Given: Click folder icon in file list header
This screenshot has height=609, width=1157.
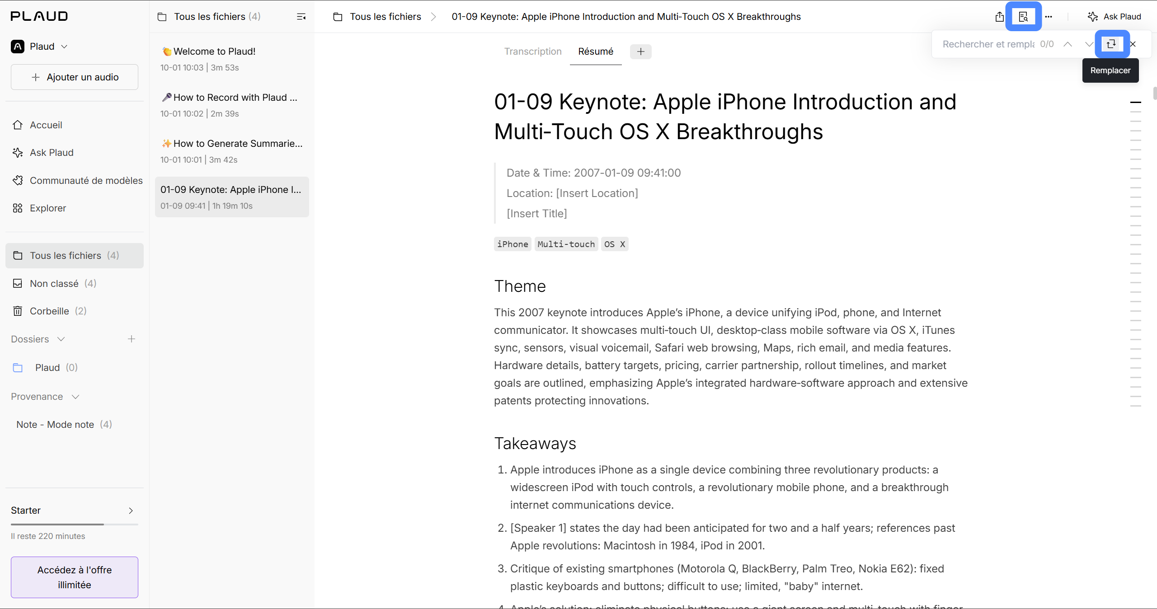Looking at the screenshot, I should (x=162, y=17).
